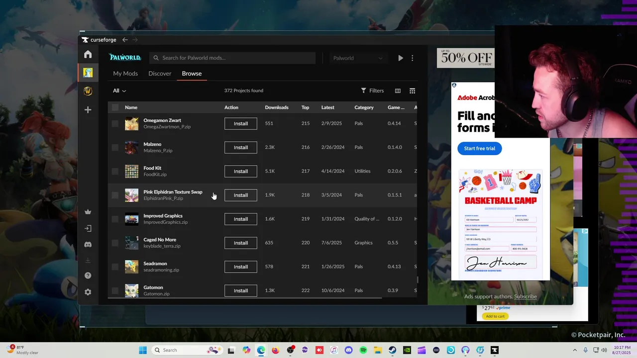This screenshot has height=358, width=637.
Task: Open the help question mark icon
Action: pos(88,275)
